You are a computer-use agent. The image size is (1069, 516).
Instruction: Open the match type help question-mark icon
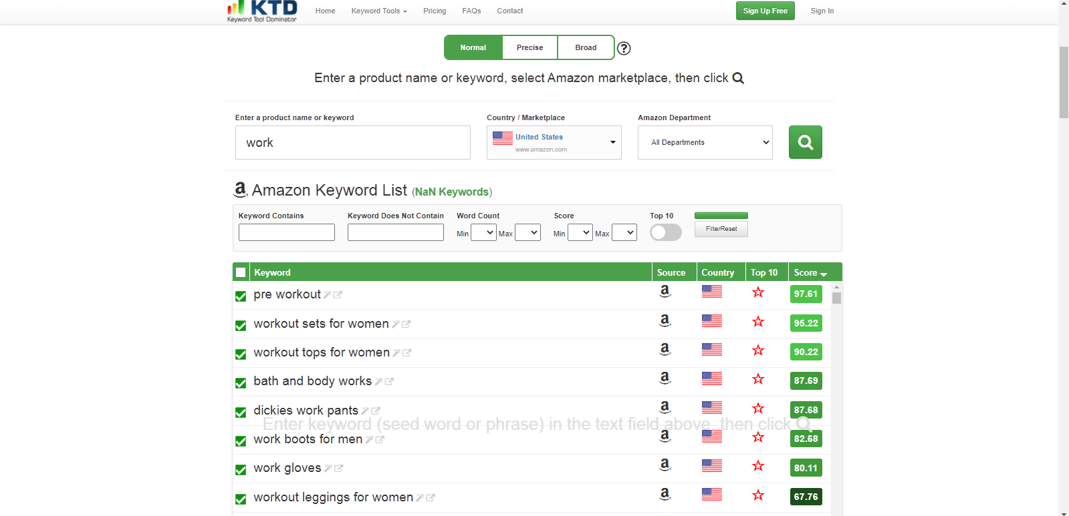[x=624, y=48]
